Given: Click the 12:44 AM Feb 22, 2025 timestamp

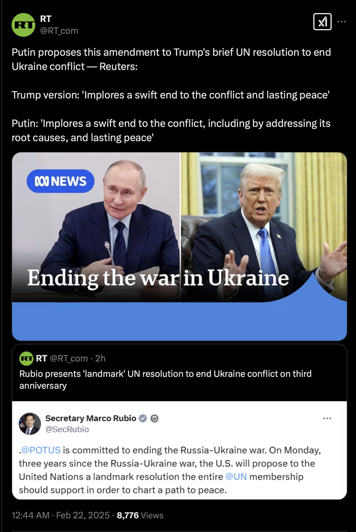Looking at the screenshot, I should point(61,515).
